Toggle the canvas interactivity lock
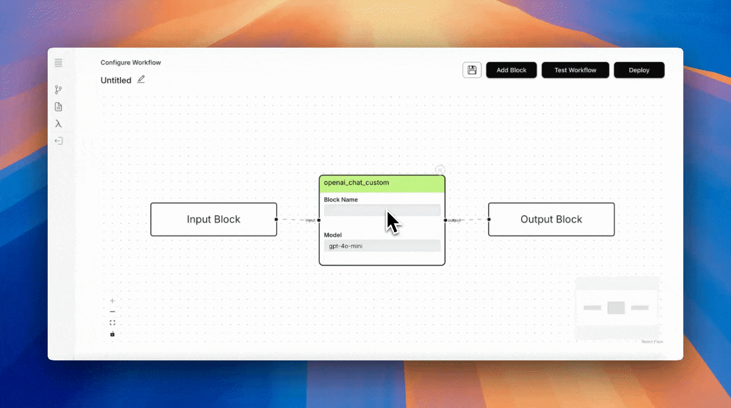 tap(112, 334)
